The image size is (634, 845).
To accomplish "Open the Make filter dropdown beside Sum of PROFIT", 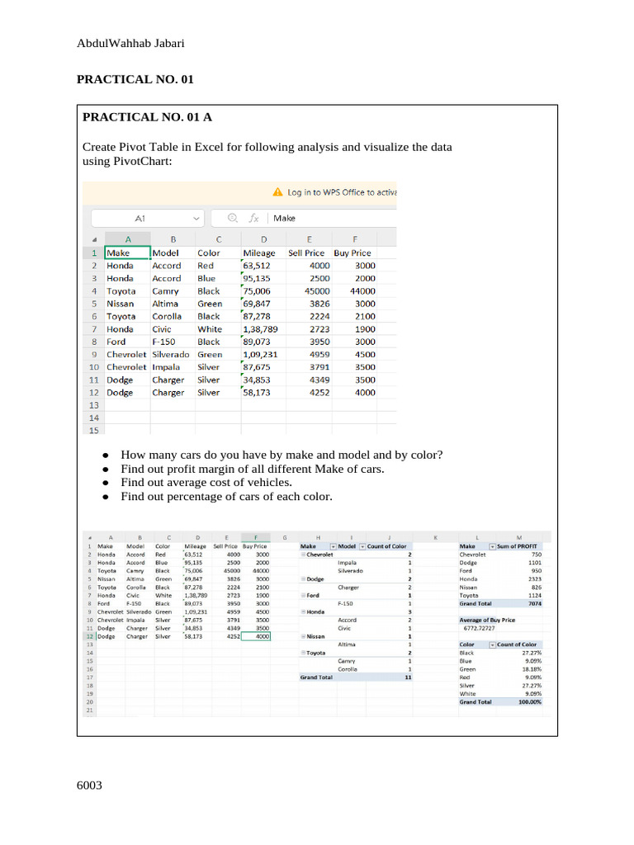I will pyautogui.click(x=492, y=546).
